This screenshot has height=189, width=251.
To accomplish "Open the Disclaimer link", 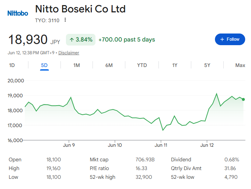I will [69, 53].
